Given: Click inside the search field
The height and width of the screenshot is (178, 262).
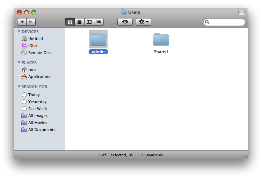Looking at the screenshot, I should (x=226, y=22).
